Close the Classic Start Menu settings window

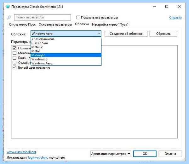pyautogui.click(x=179, y=7)
